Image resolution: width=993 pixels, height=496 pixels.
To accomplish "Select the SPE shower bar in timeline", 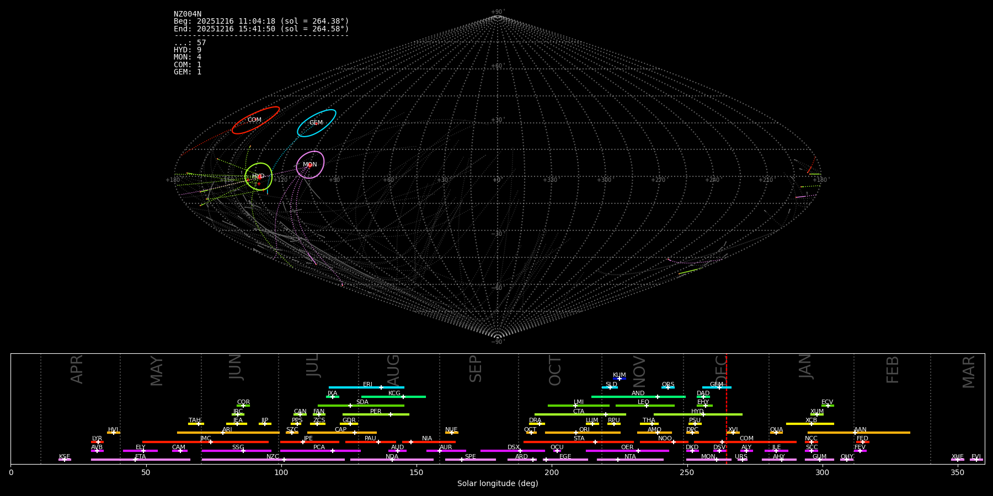I will pos(470,460).
